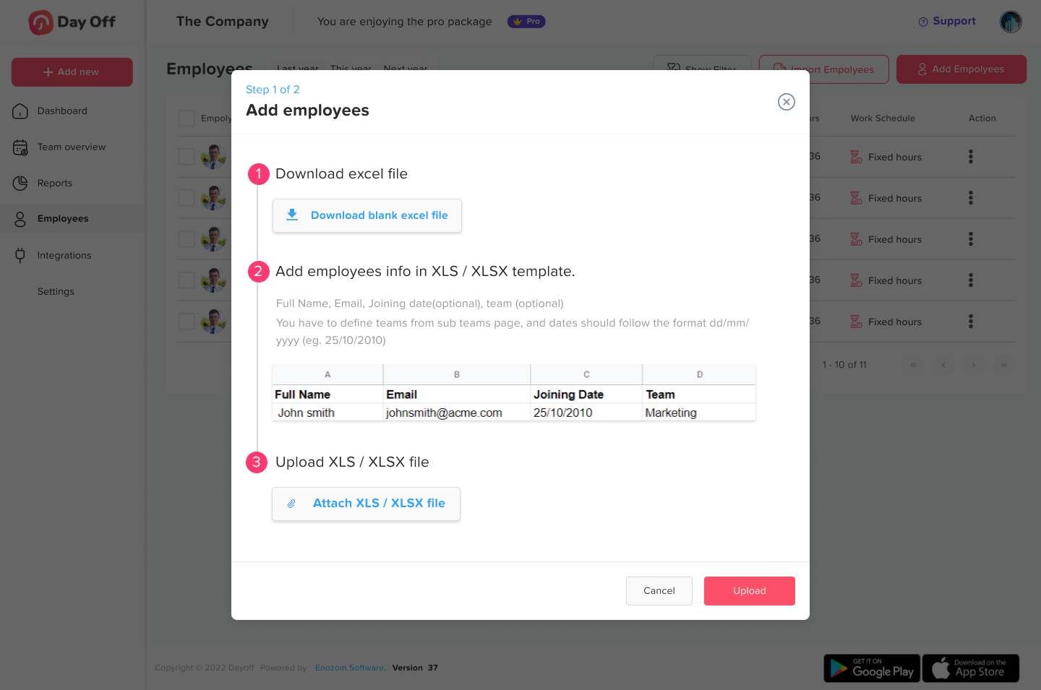Click the paperclip attach icon

click(291, 504)
